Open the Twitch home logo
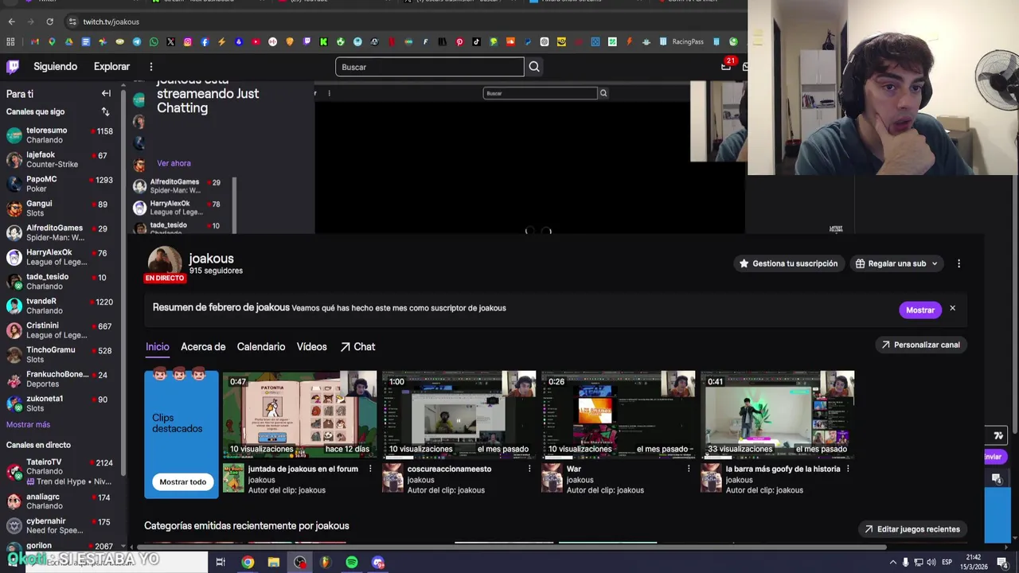 [x=13, y=67]
